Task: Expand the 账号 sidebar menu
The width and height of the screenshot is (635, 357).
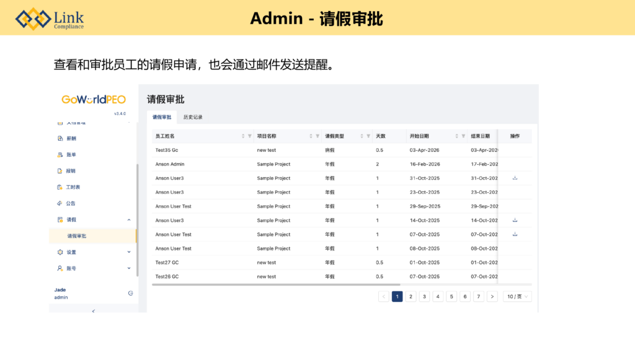Action: coord(129,268)
